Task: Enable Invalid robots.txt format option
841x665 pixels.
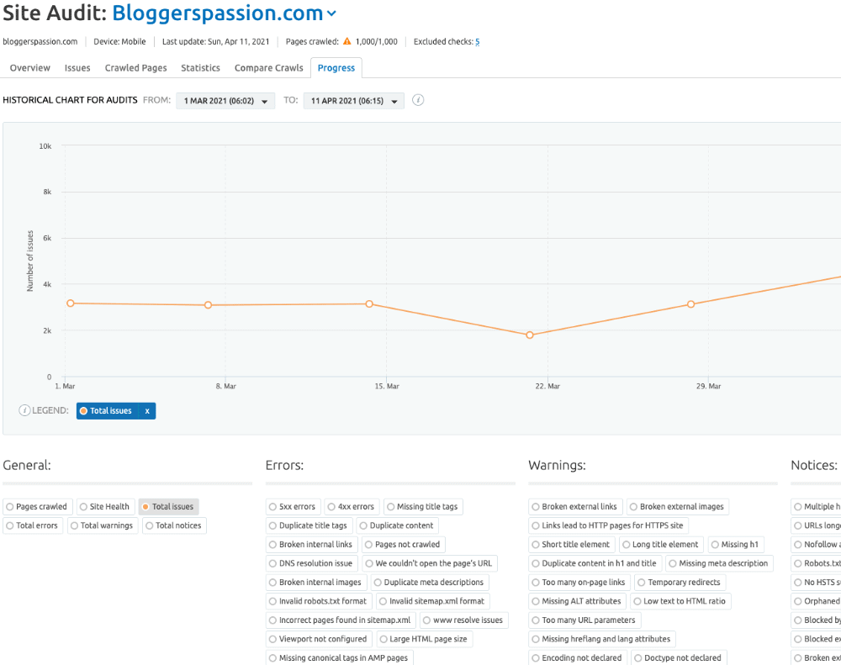Action: click(319, 601)
